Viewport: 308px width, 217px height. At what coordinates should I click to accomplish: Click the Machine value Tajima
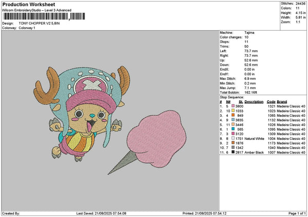[249, 33]
